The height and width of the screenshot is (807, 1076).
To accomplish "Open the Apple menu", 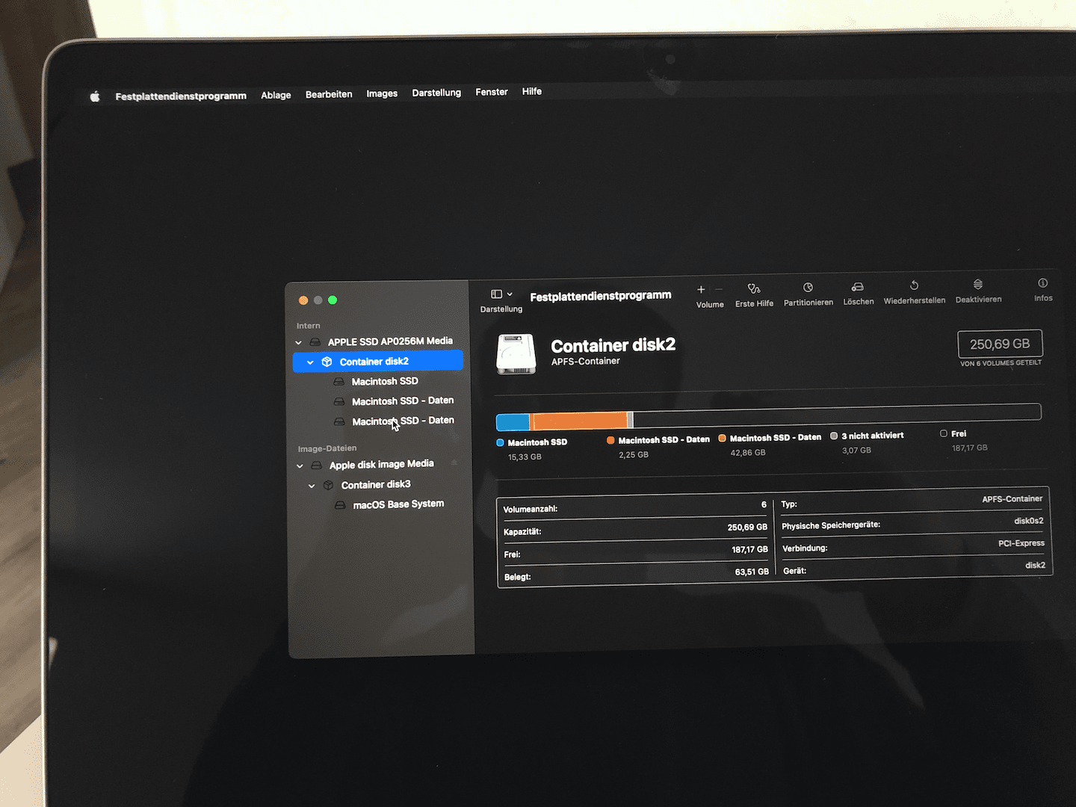I will 95,96.
